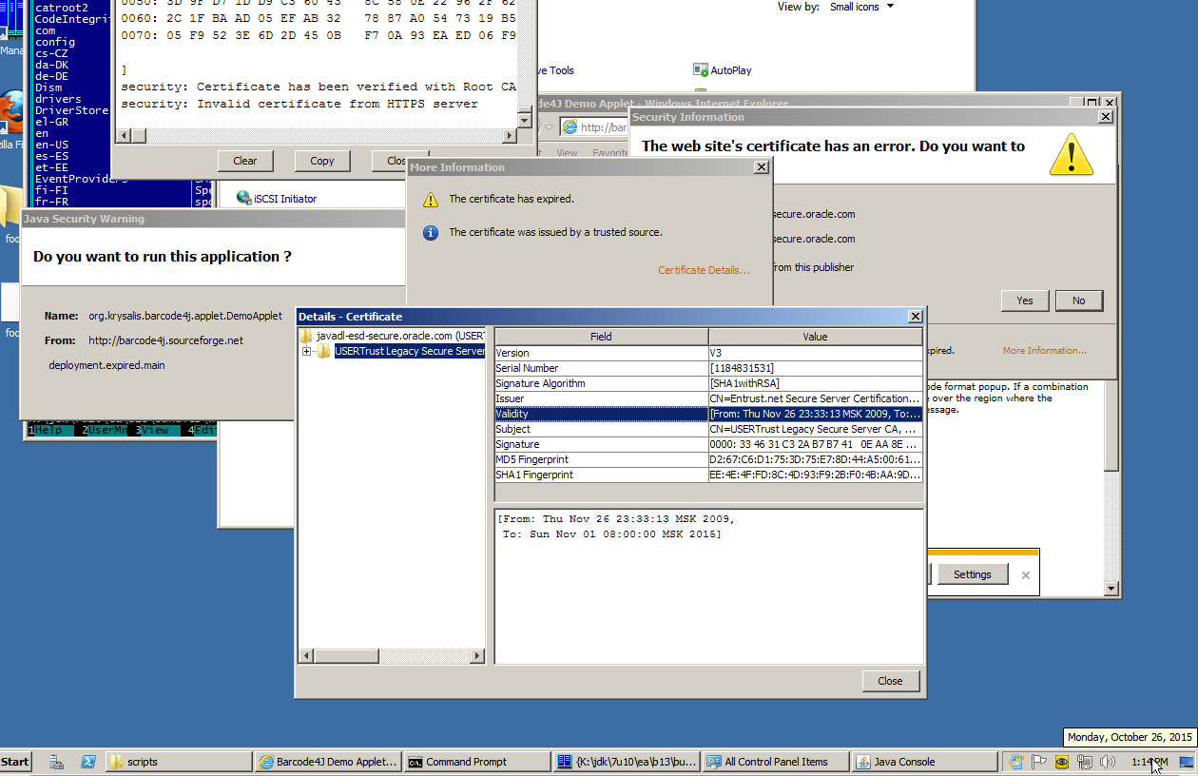
Task: Click No in the Security Information dialog
Action: pyautogui.click(x=1078, y=301)
